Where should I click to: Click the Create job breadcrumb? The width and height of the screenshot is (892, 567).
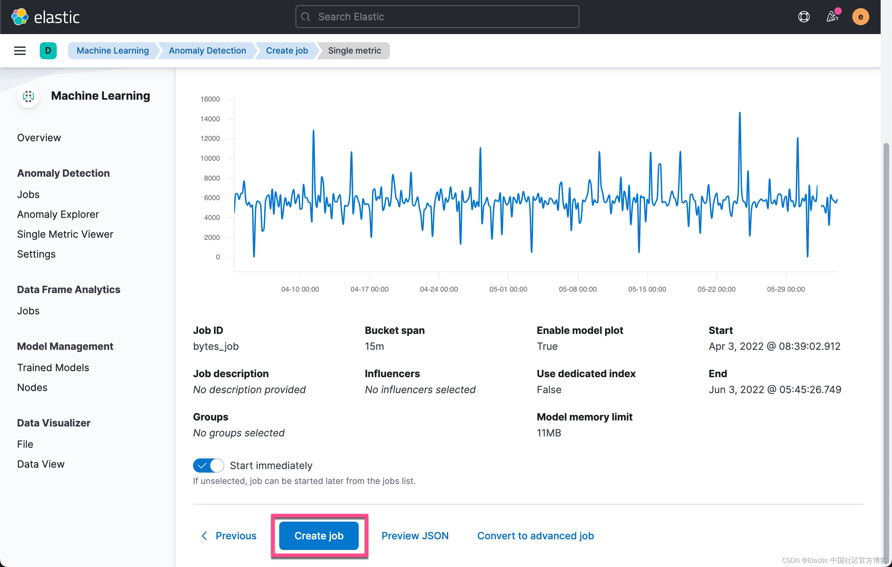click(x=287, y=51)
